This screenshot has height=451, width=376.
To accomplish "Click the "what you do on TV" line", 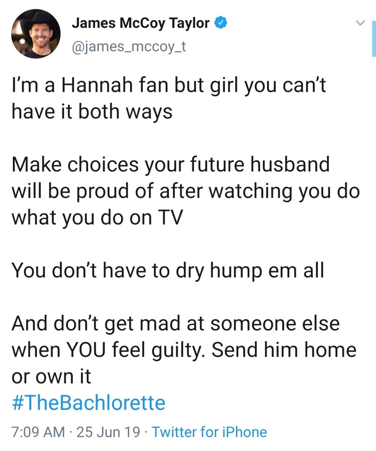I will 97,218.
